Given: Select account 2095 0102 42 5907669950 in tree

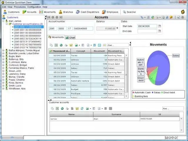Looking at the screenshot, I should 28,44.
